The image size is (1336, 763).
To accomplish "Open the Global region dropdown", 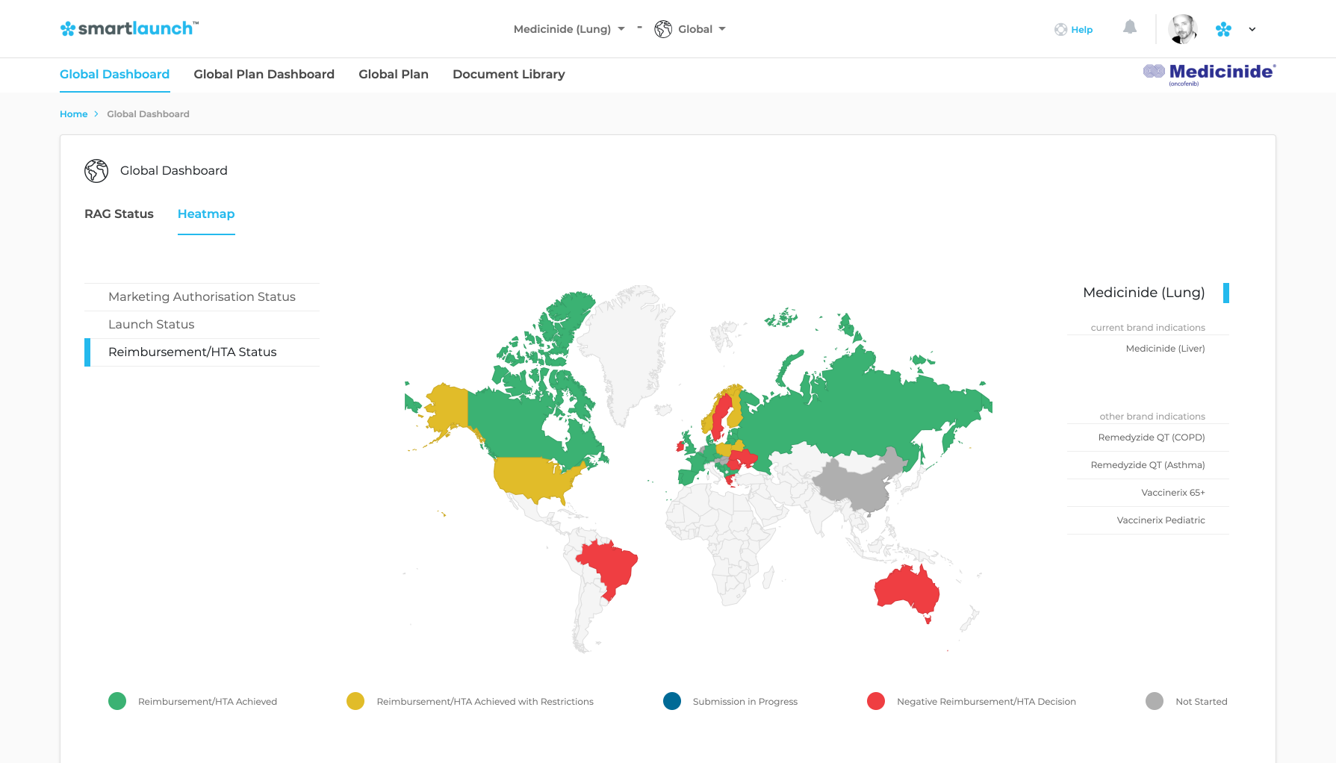I will (721, 28).
